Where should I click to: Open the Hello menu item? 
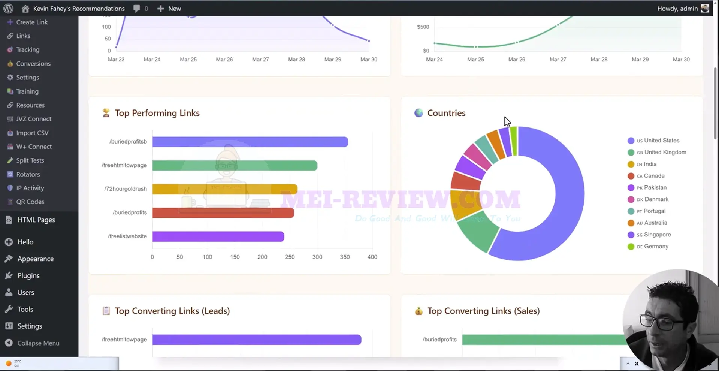pos(25,242)
